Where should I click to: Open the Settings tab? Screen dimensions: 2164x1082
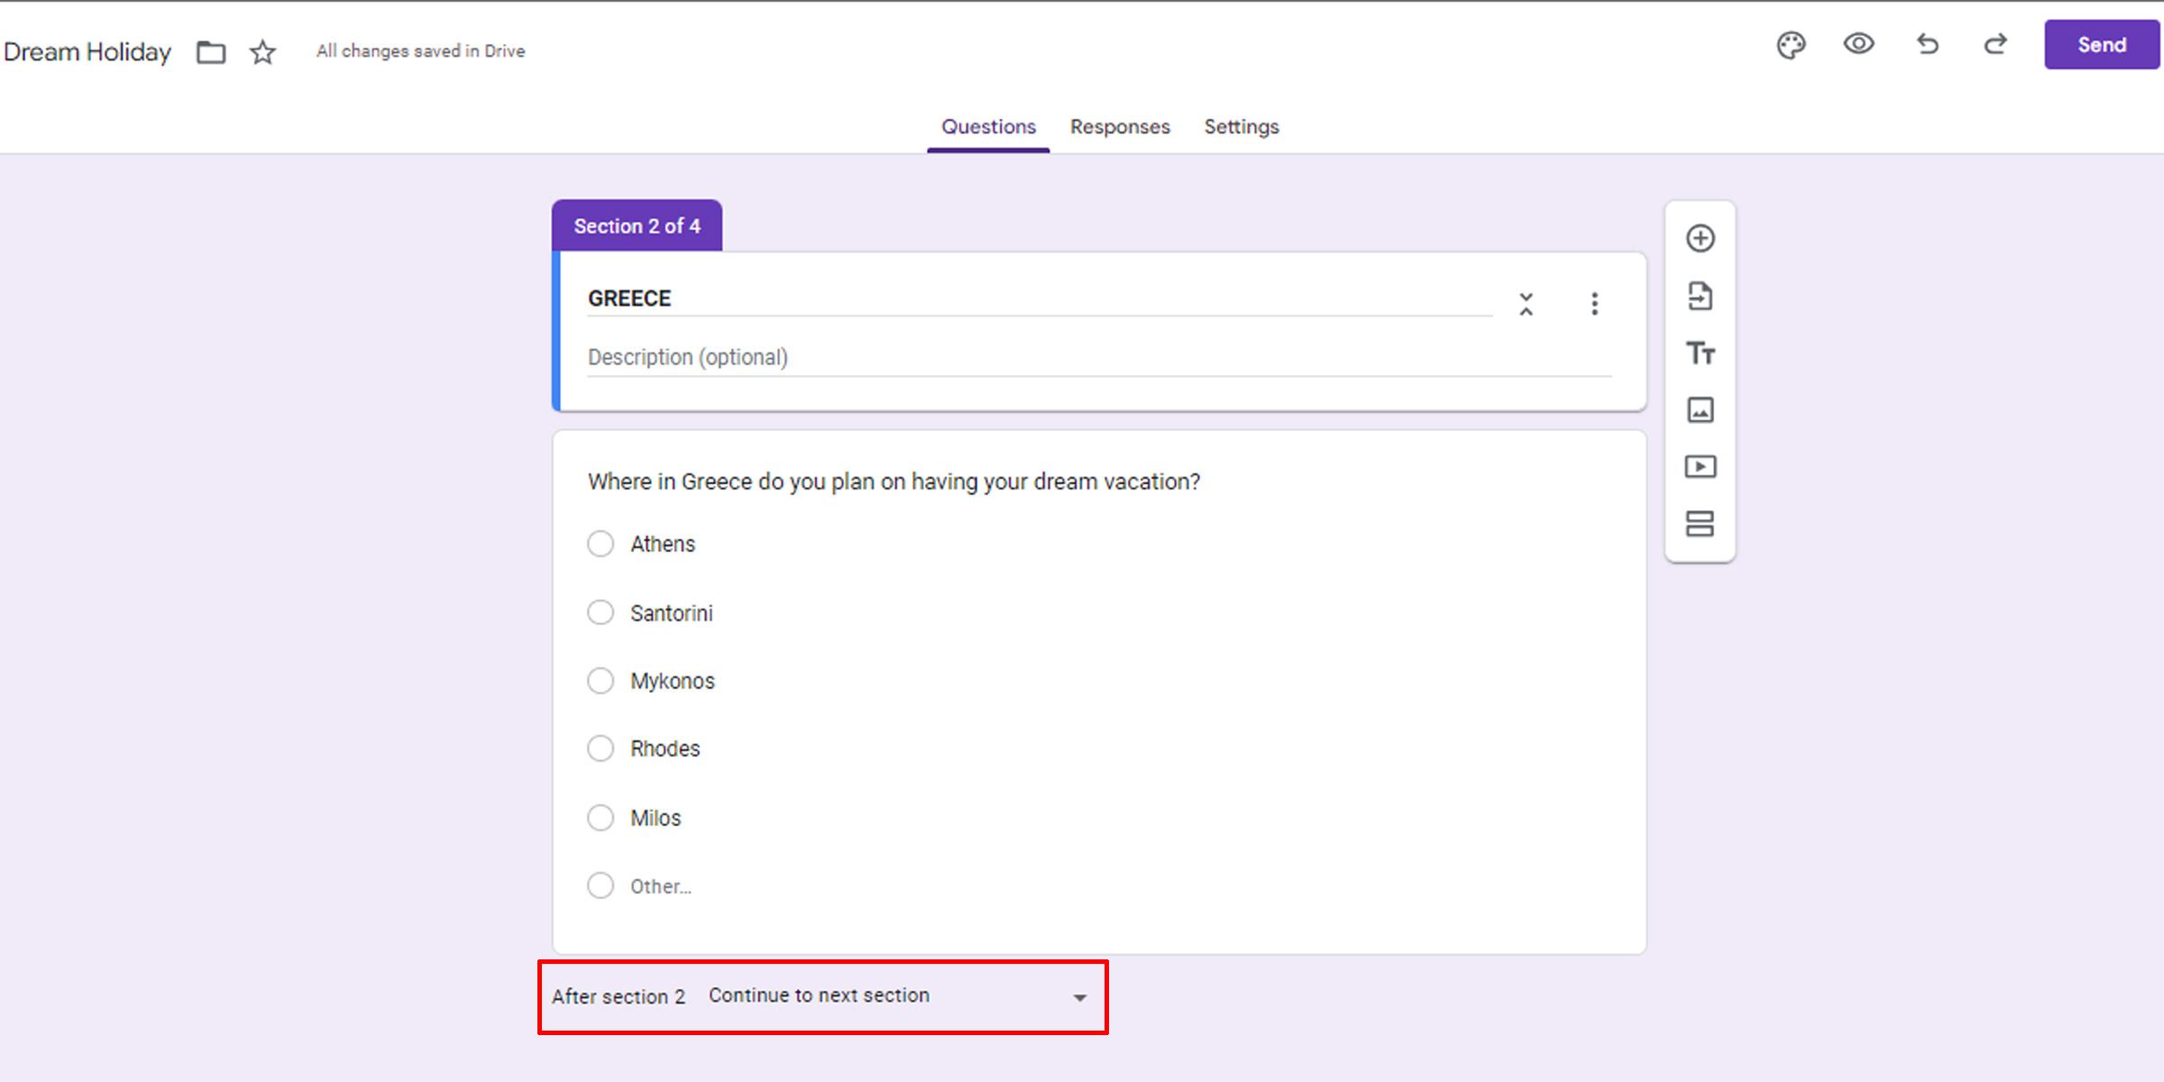1241,127
